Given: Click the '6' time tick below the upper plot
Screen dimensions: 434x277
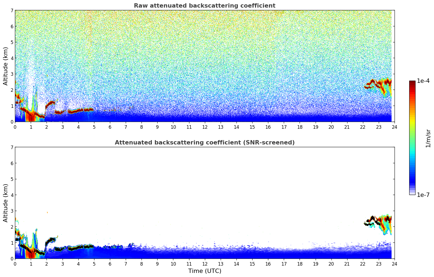Looking at the screenshot, I should pyautogui.click(x=110, y=127).
